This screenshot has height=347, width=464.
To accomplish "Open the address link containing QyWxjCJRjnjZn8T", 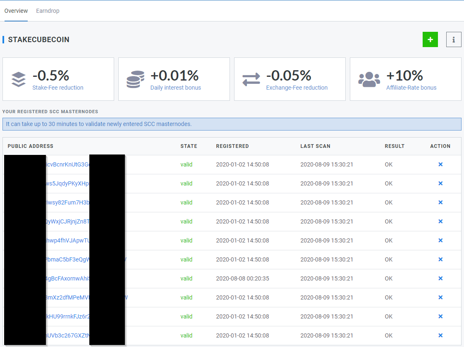I will [x=67, y=221].
